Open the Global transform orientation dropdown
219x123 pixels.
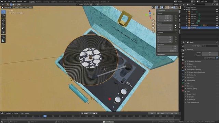pos(81,4)
